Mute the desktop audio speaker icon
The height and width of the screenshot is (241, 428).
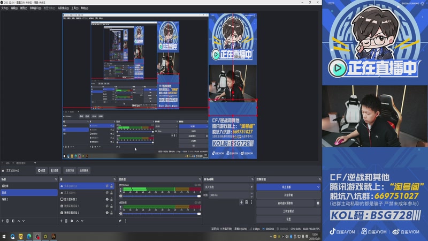click(x=121, y=214)
